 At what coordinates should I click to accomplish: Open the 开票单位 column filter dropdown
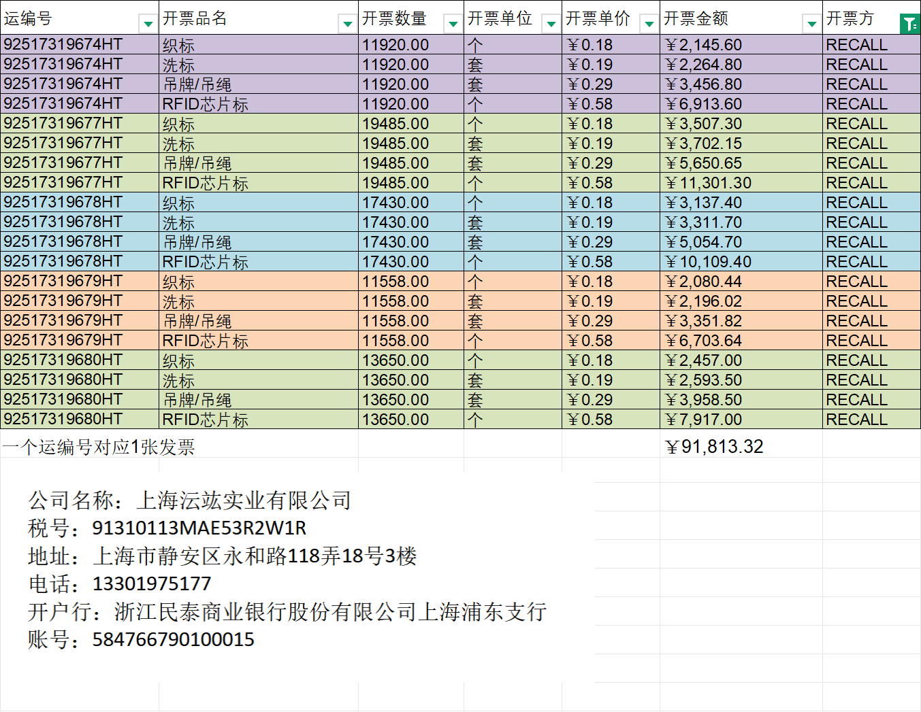[551, 24]
